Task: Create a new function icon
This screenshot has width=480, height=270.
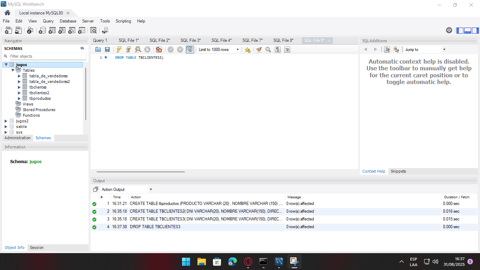Action: point(82,31)
